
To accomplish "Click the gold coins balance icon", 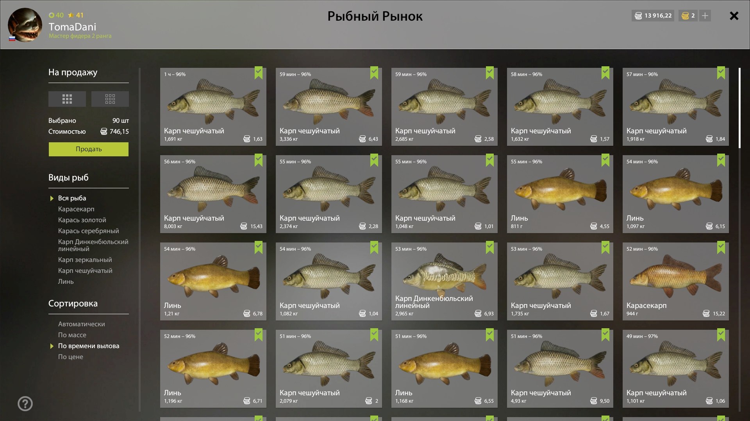I will (x=685, y=16).
